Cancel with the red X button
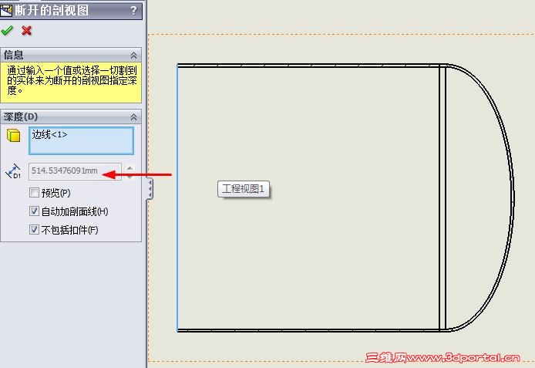Screen dimensions: 535x368 point(26,31)
